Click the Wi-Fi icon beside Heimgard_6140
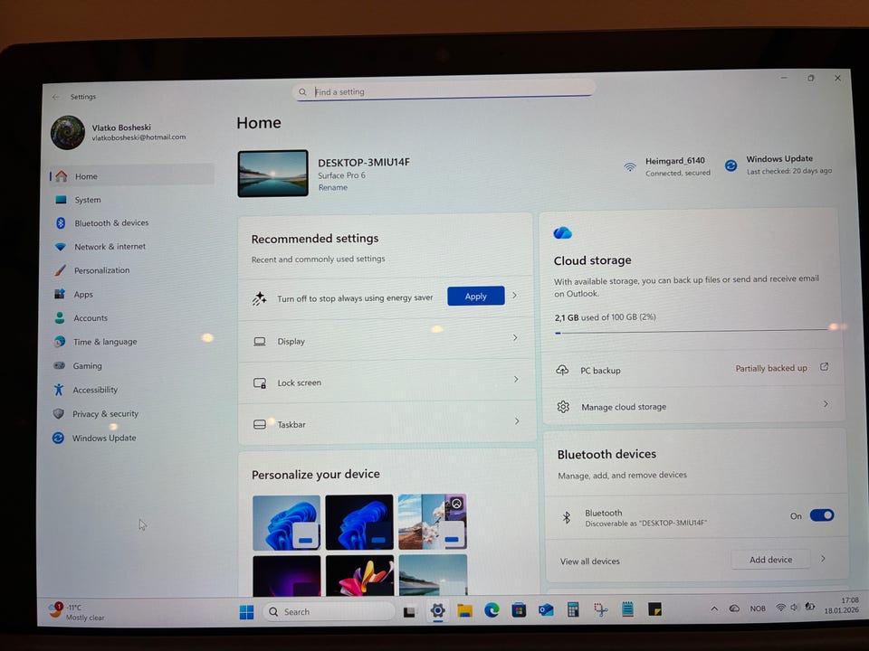The width and height of the screenshot is (869, 651). point(630,166)
